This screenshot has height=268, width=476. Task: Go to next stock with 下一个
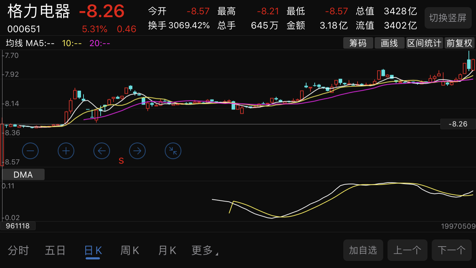pyautogui.click(x=451, y=250)
